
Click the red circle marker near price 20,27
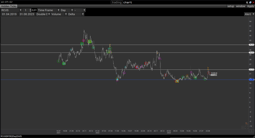pos(209,73)
